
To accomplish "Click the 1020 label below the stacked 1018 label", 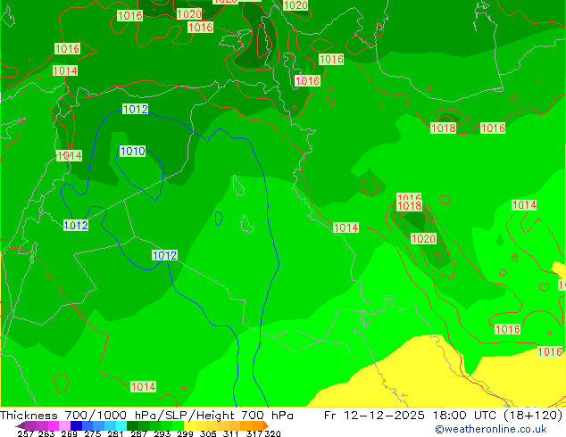I will click(423, 238).
